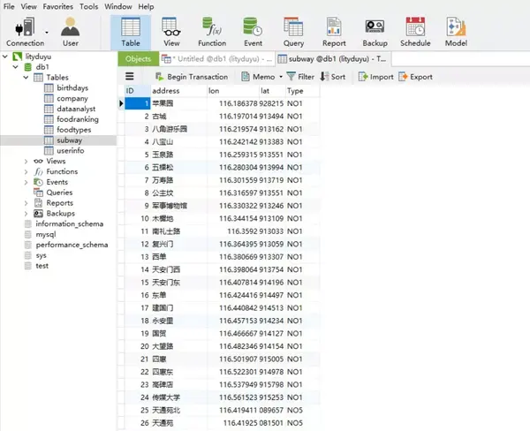Switch to the subway @db1 table tab
Screen dimensions: 530x431
[333, 59]
